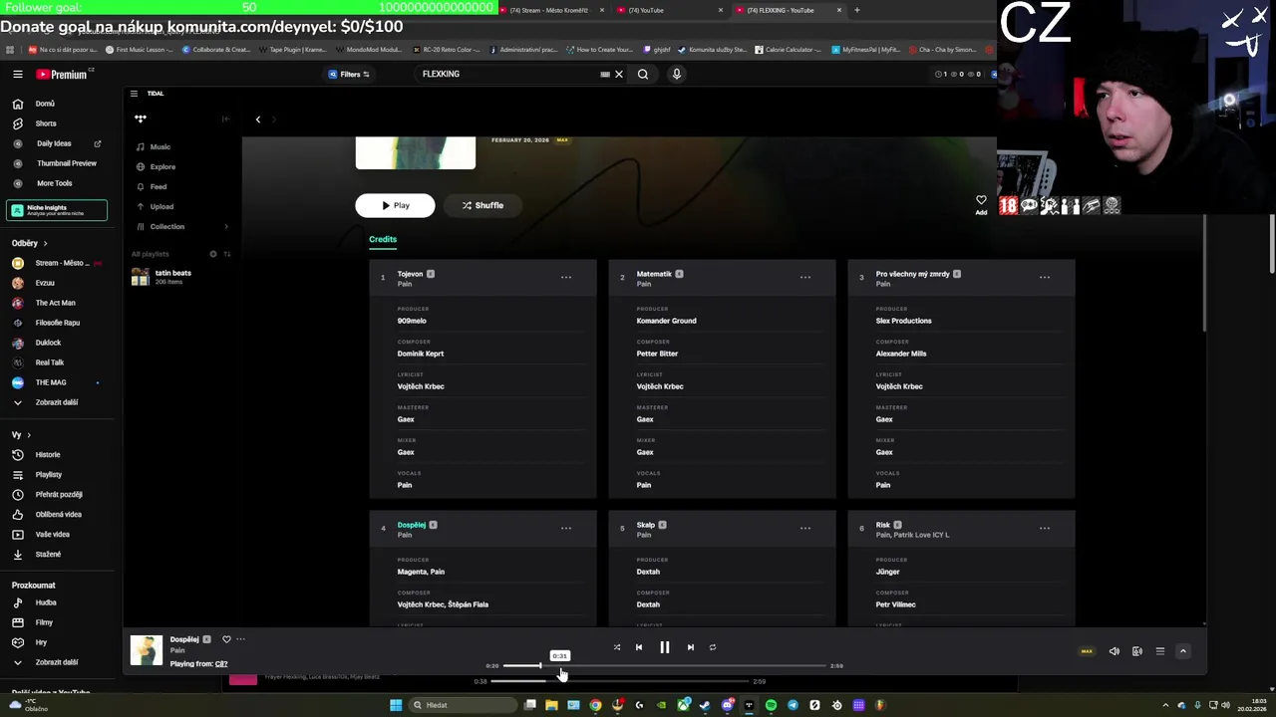The width and height of the screenshot is (1276, 717).
Task: Open the C8? playing-from link
Action: click(221, 664)
